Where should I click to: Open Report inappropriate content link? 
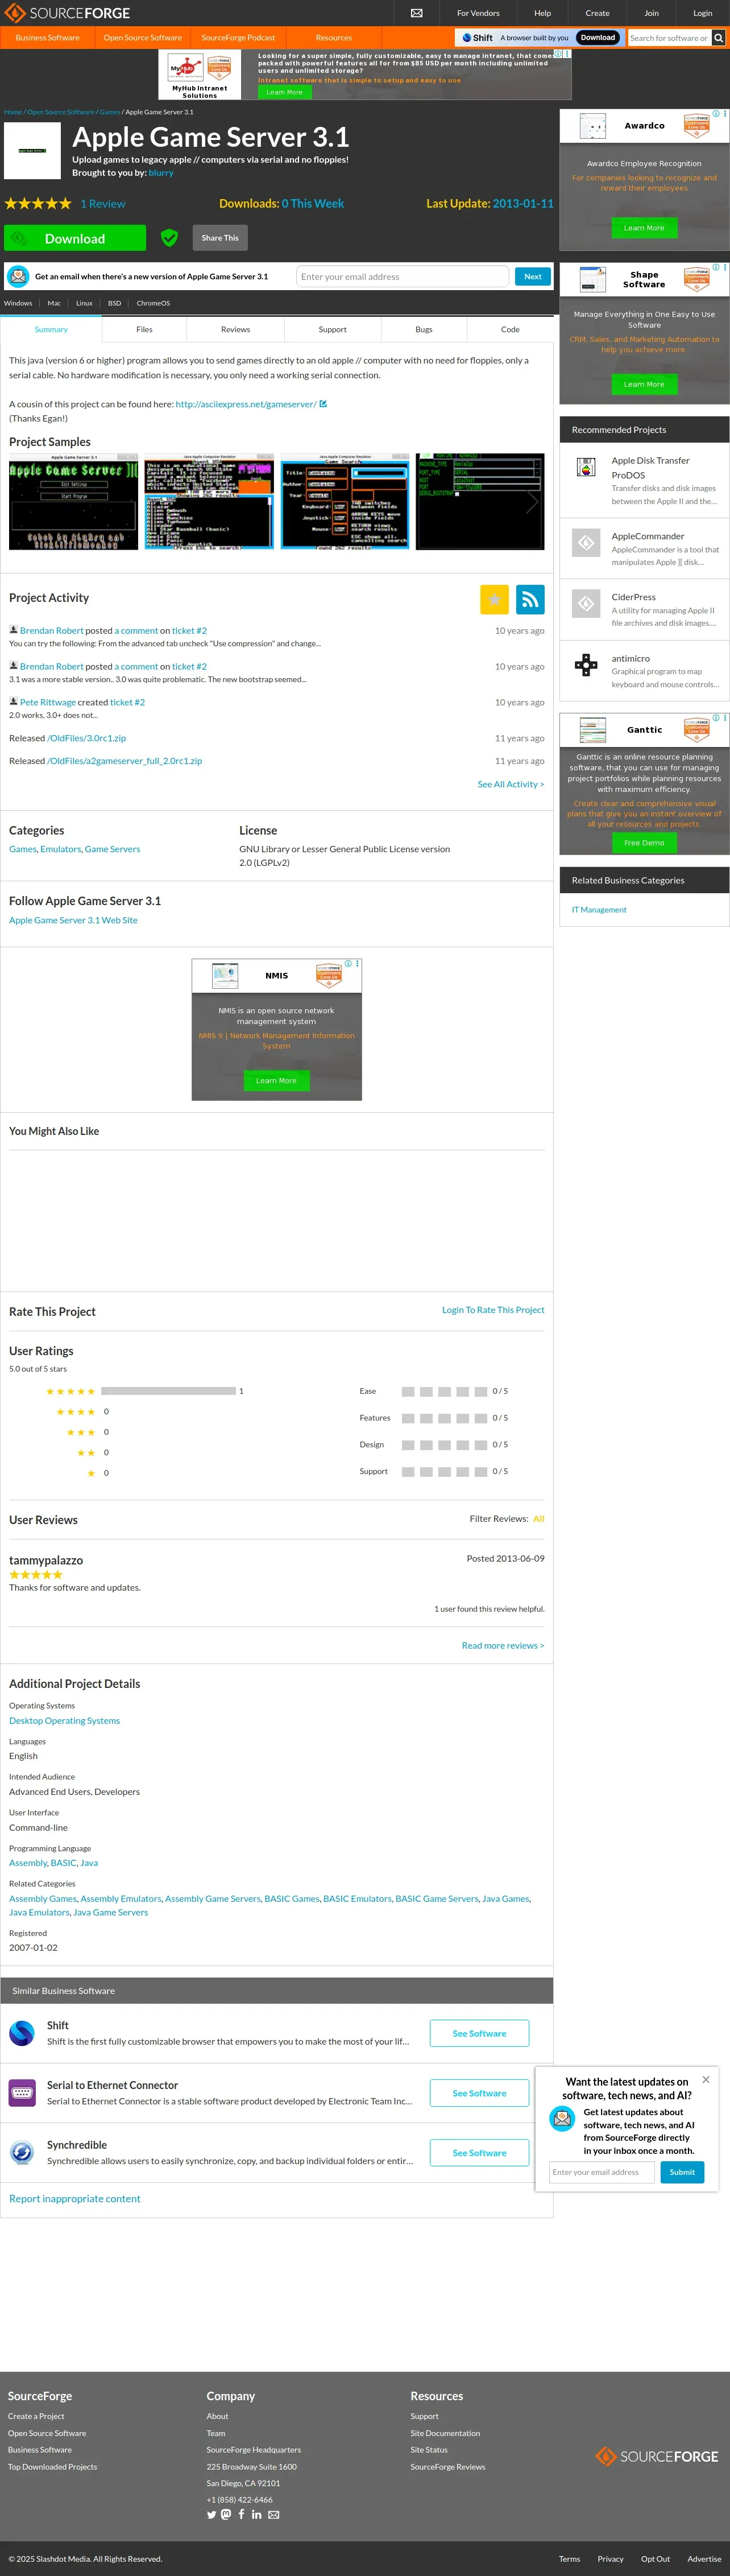point(75,2198)
